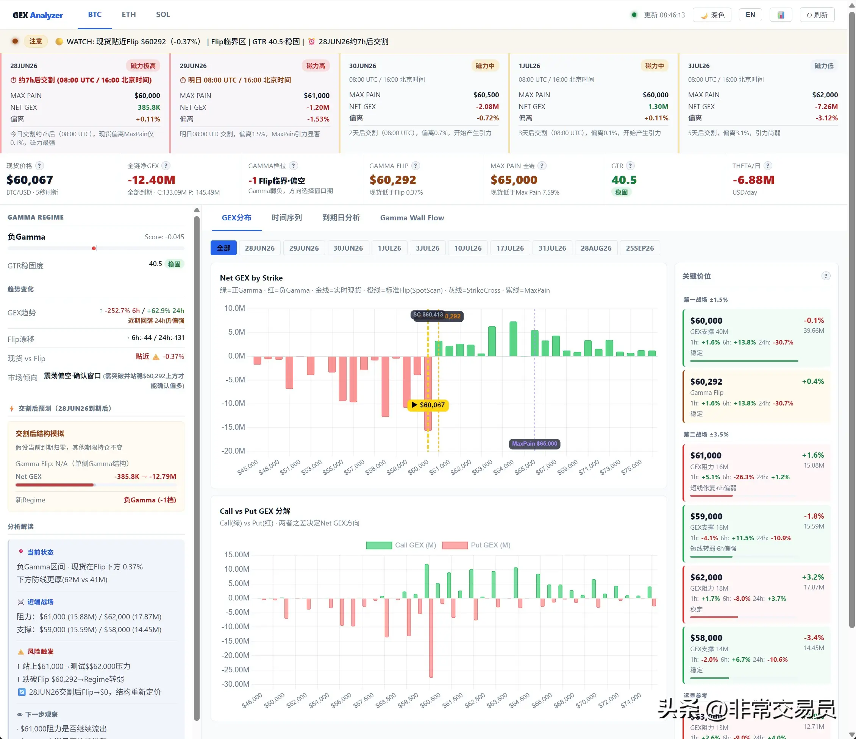Screen dimensions: 856x739
Task: Switch language with EN button
Action: click(x=750, y=15)
